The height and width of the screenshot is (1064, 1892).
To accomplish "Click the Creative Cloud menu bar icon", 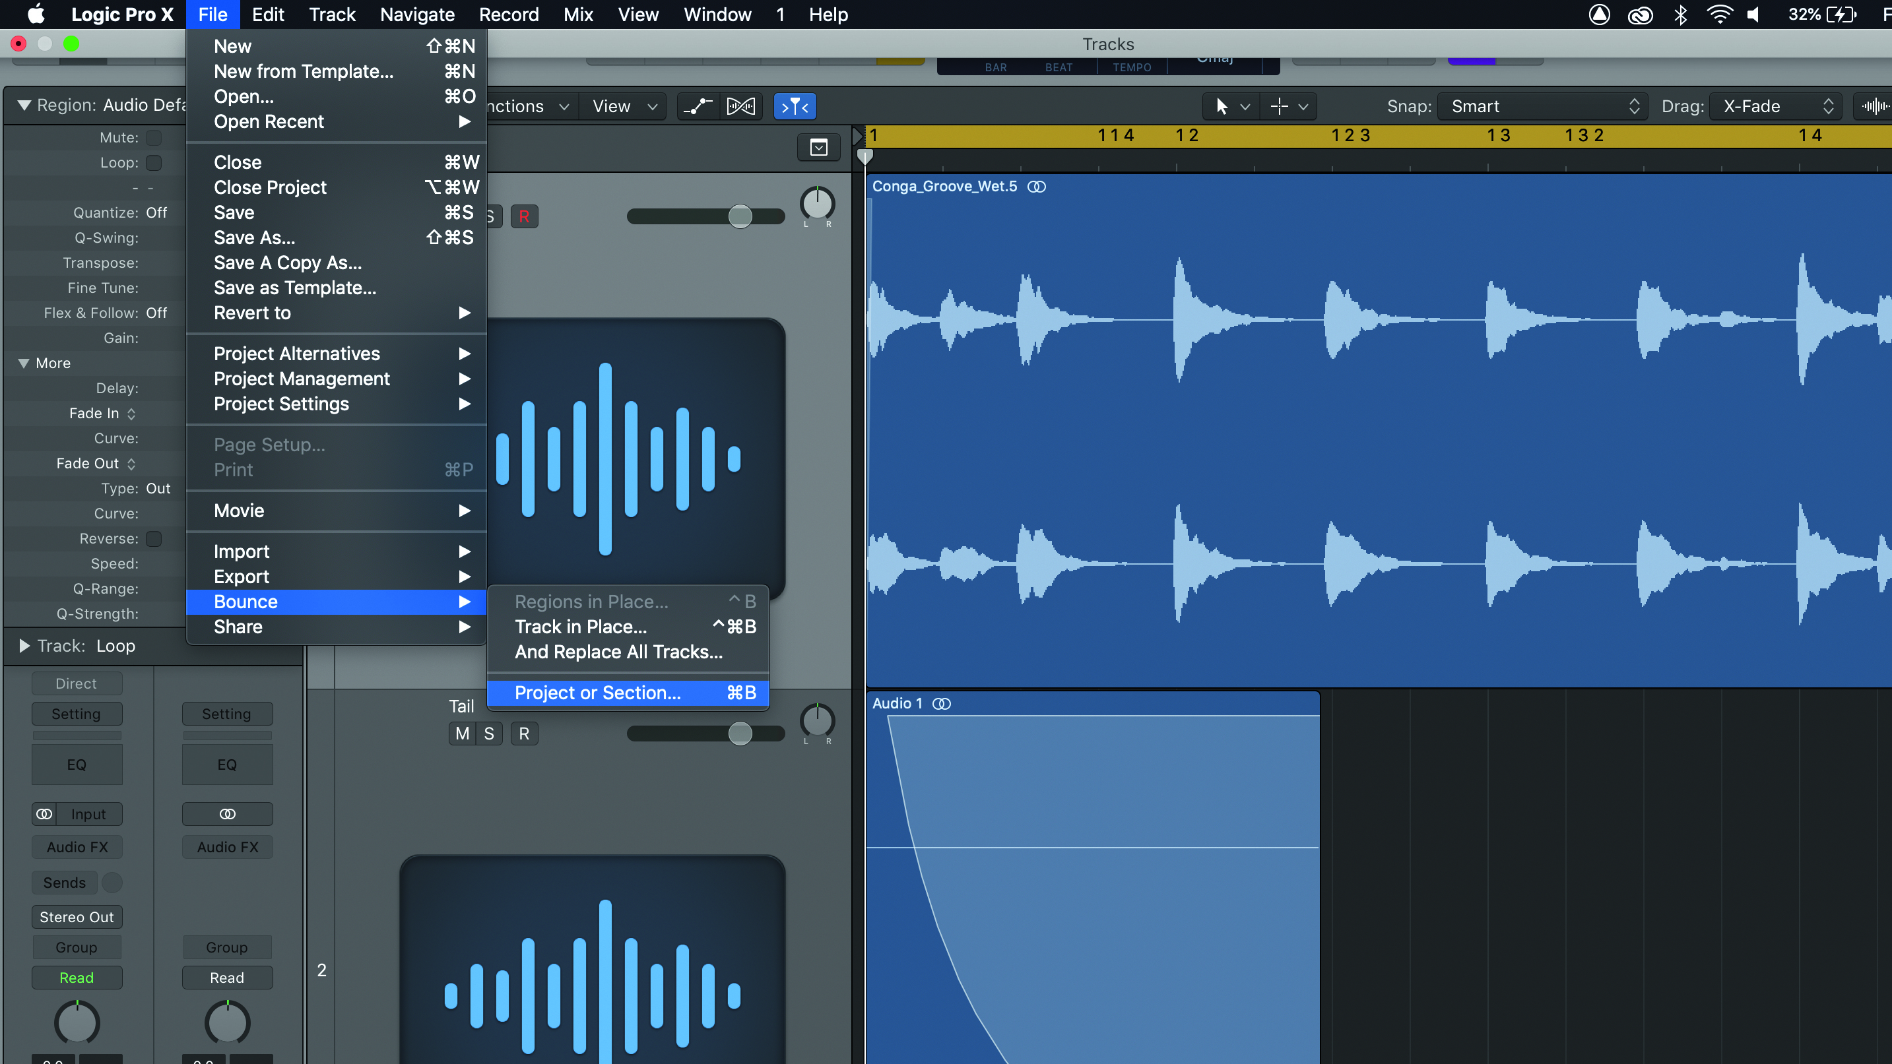I will tap(1640, 14).
